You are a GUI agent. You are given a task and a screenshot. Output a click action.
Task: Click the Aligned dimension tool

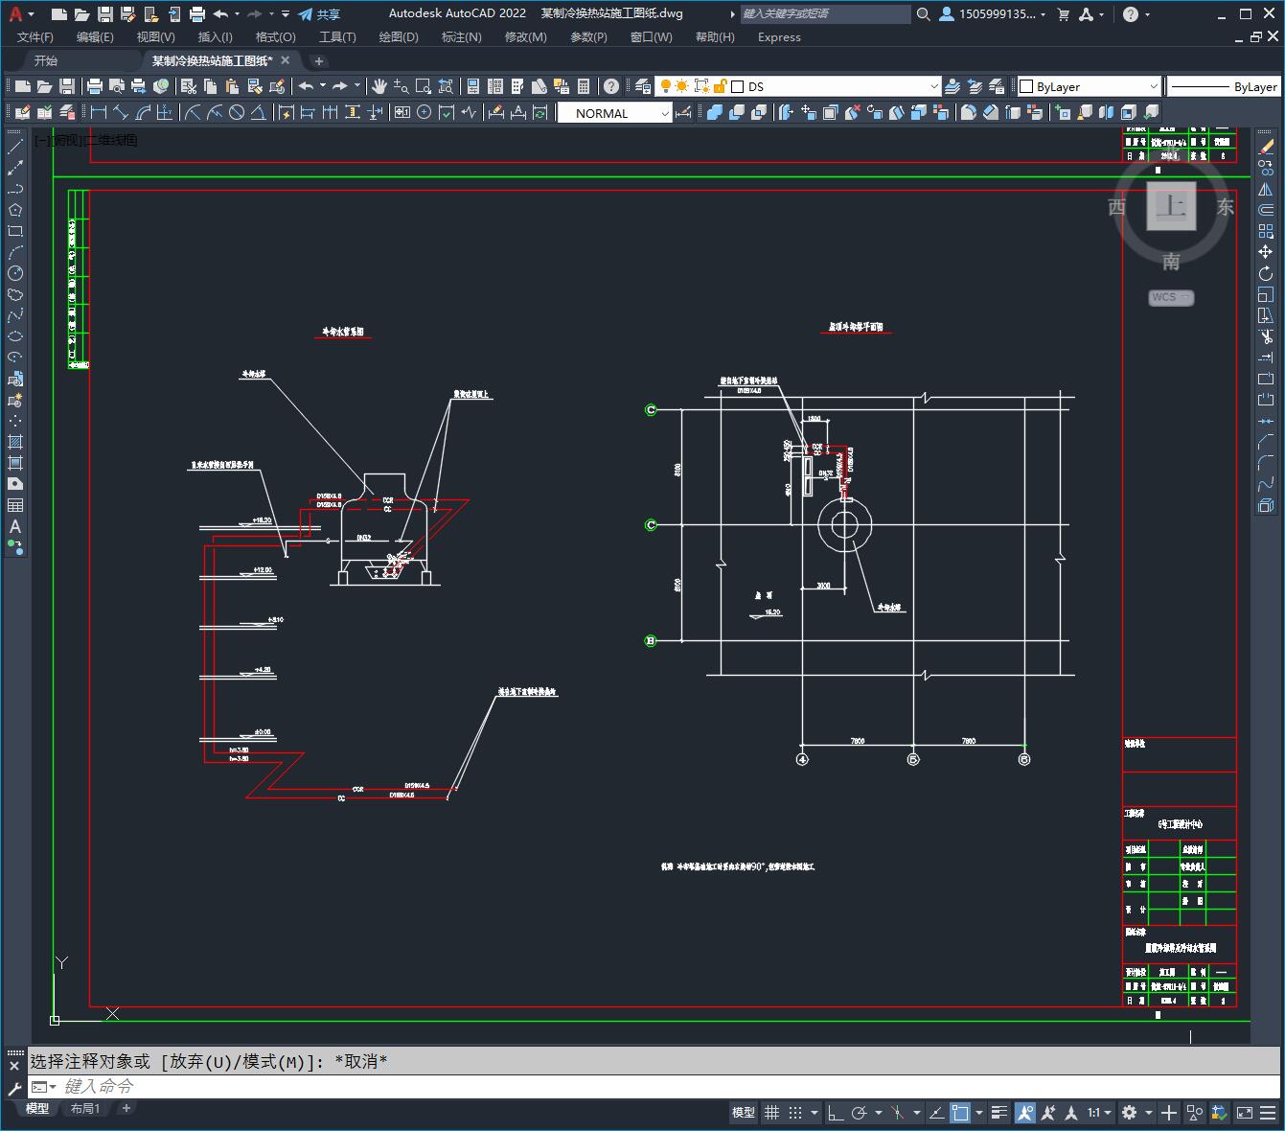[x=120, y=112]
